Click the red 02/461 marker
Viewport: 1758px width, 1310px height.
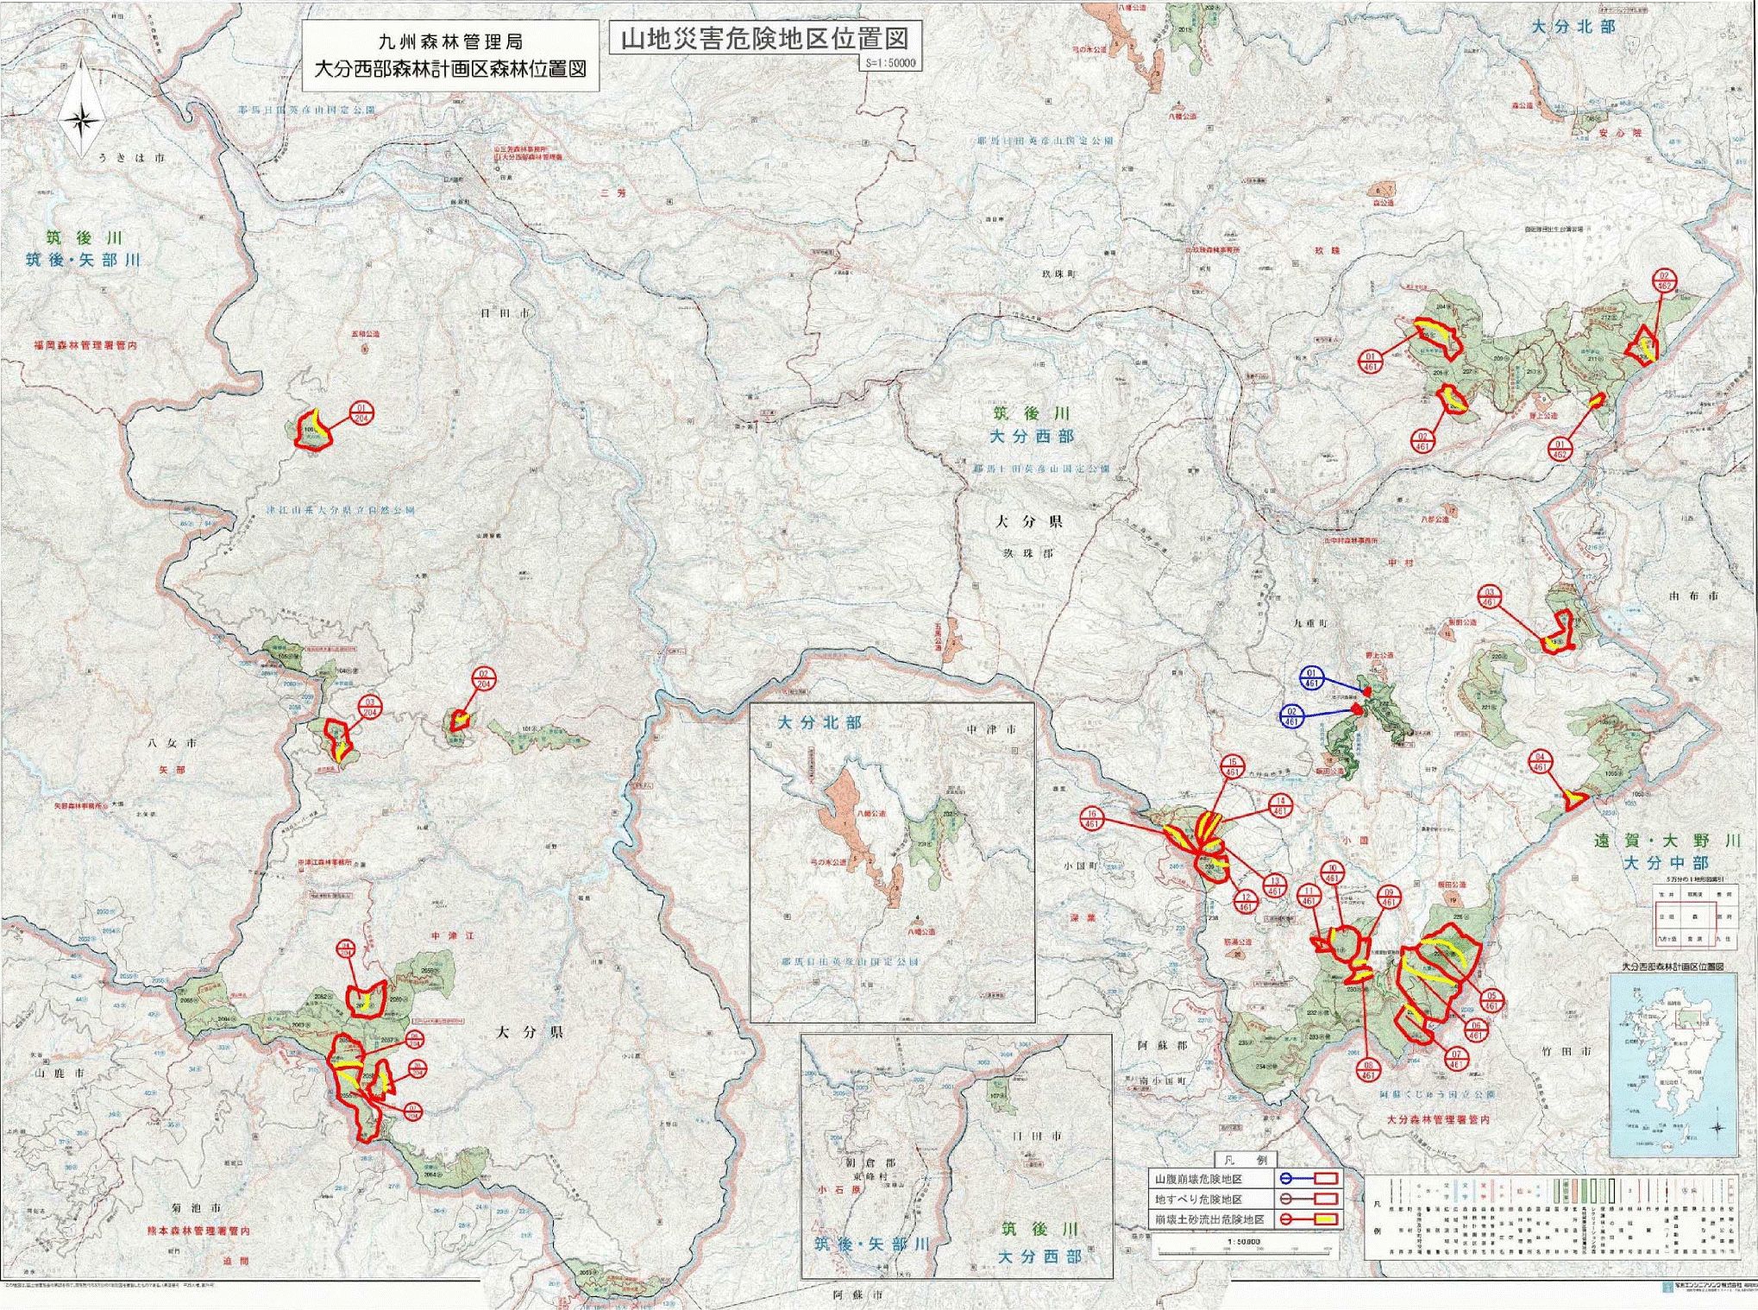click(x=1422, y=442)
